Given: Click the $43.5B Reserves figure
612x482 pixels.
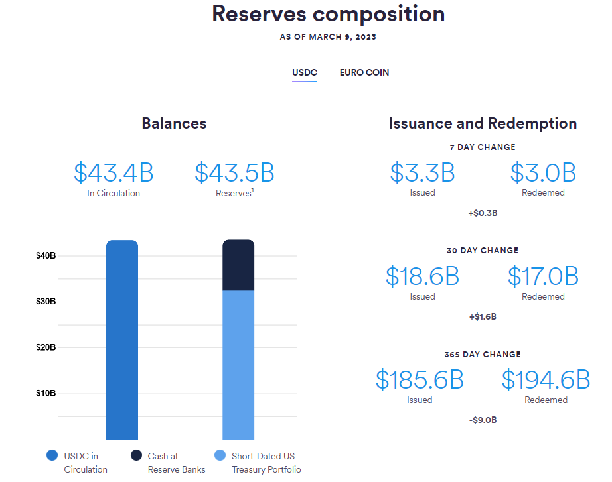Looking at the screenshot, I should [x=234, y=173].
